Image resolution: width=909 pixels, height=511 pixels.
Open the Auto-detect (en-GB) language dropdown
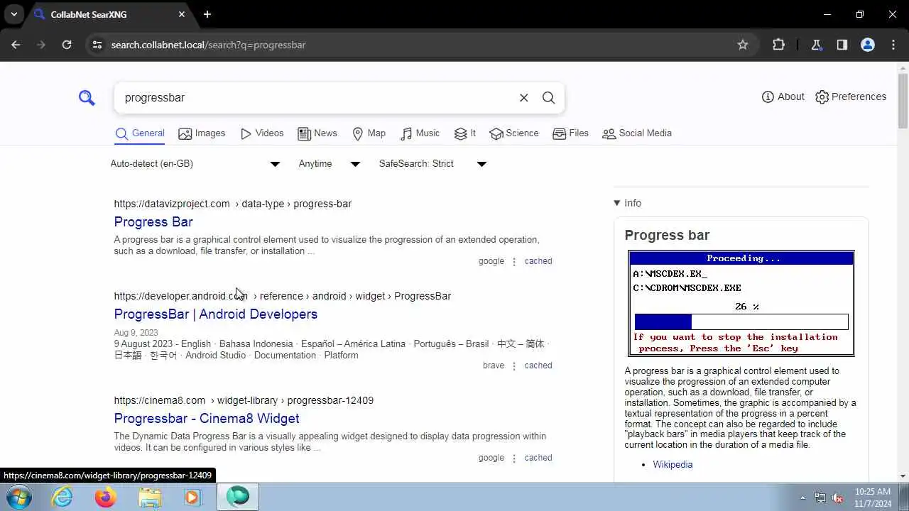[195, 164]
